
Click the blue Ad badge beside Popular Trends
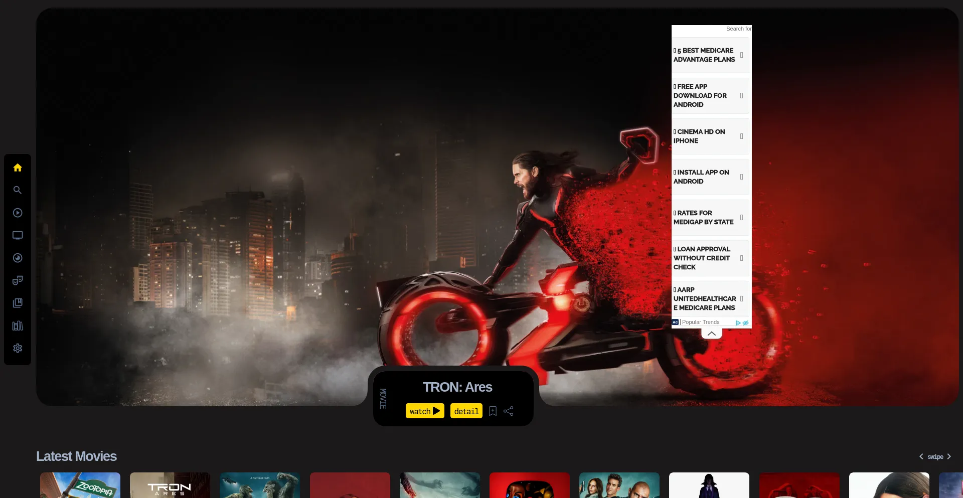point(675,322)
